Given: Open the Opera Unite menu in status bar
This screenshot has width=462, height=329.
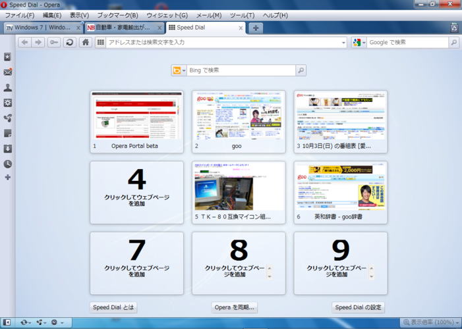Looking at the screenshot, I should tap(42, 322).
